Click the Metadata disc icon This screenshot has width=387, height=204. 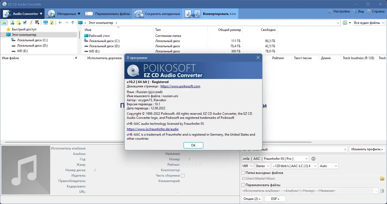(51, 14)
